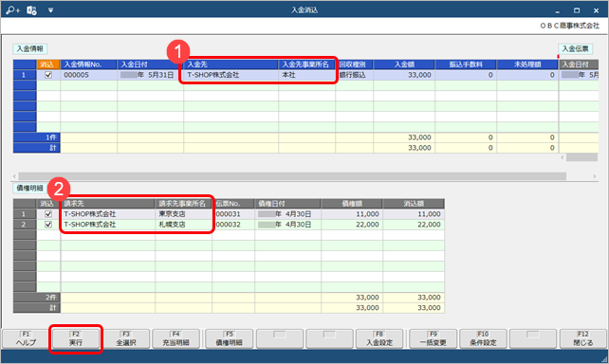
Task: Open F8 入金設定
Action: (379, 338)
